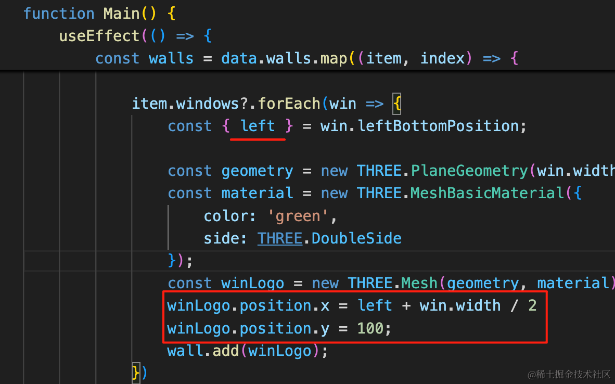615x384 pixels.
Task: Click 'winLogo.position.x' assignment target
Action: (x=248, y=305)
